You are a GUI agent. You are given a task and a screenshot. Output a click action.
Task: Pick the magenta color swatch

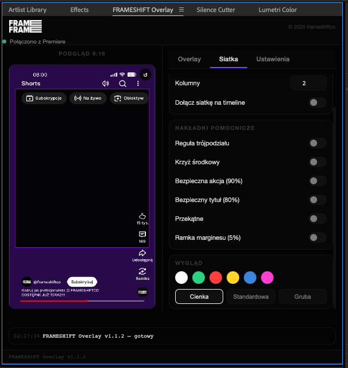267,278
